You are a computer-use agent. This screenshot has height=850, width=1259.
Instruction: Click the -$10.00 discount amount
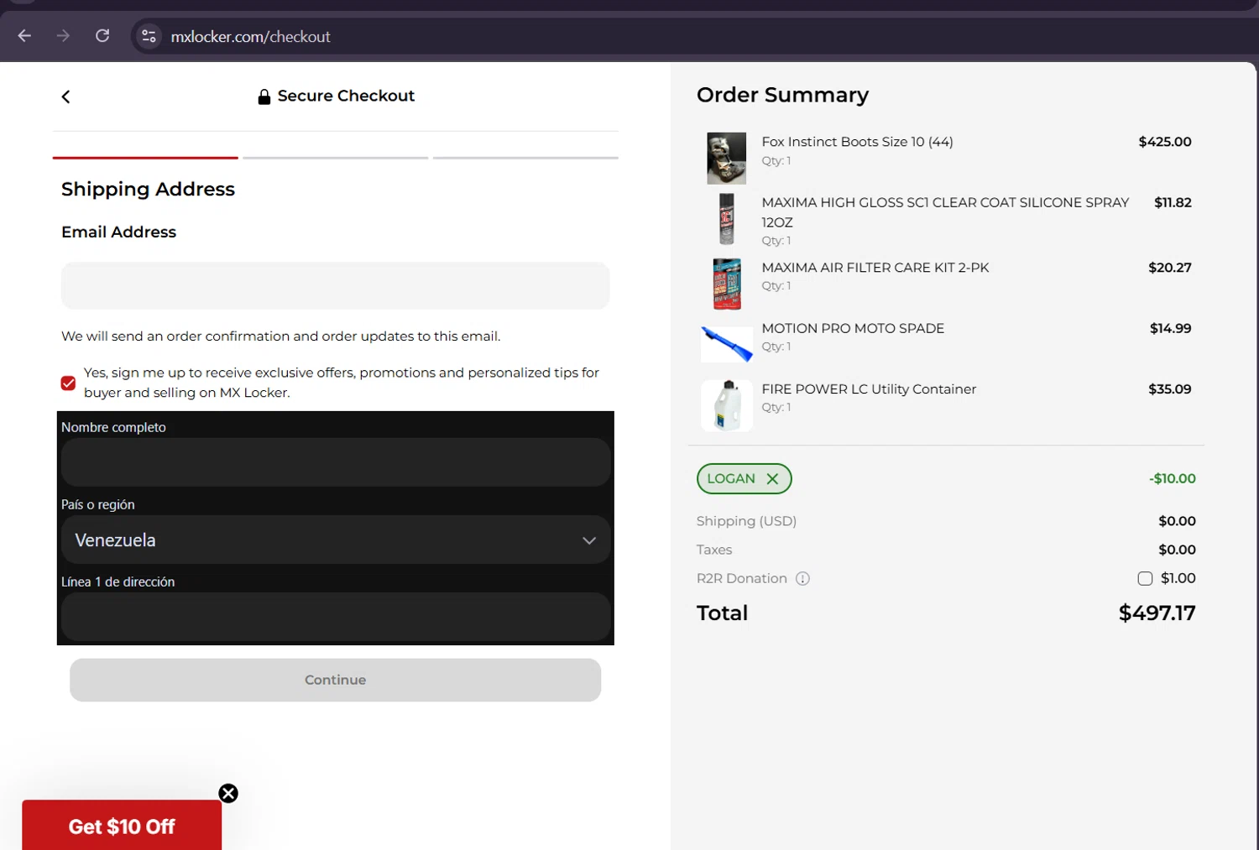[x=1172, y=478]
